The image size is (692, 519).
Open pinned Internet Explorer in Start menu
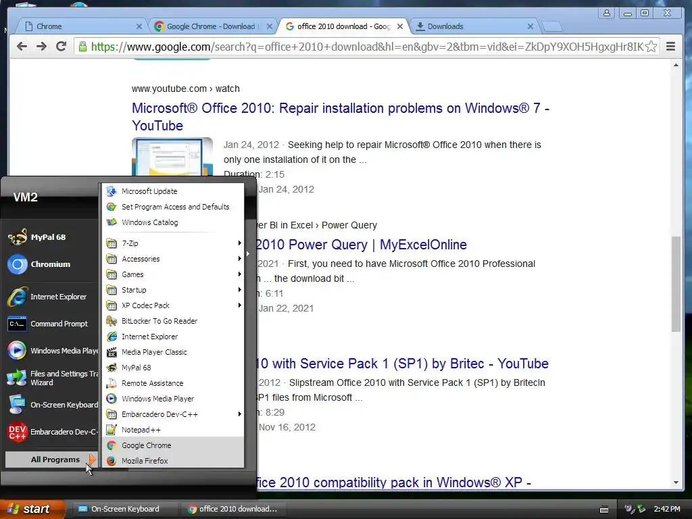point(51,297)
